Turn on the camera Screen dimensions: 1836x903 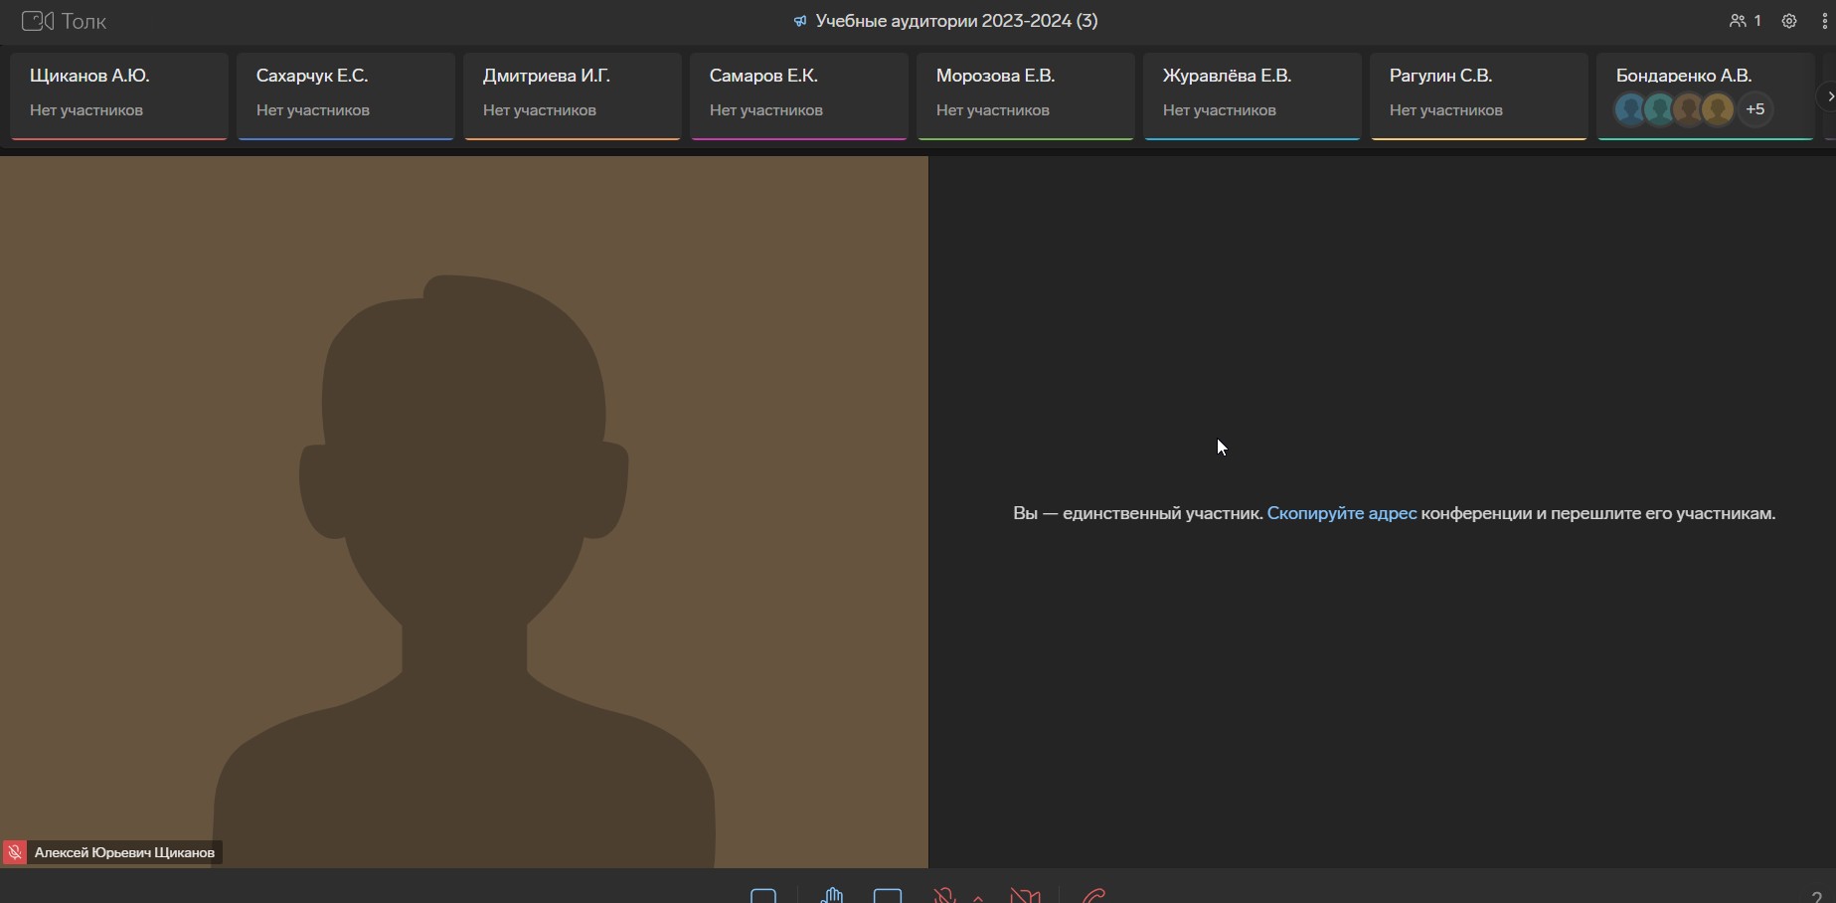click(1025, 895)
